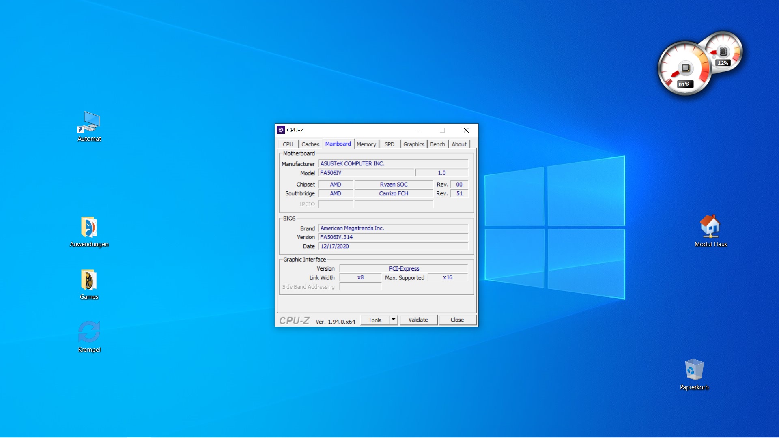The image size is (779, 438).
Task: Open the Anwendungen folder icon
Action: pos(89,227)
